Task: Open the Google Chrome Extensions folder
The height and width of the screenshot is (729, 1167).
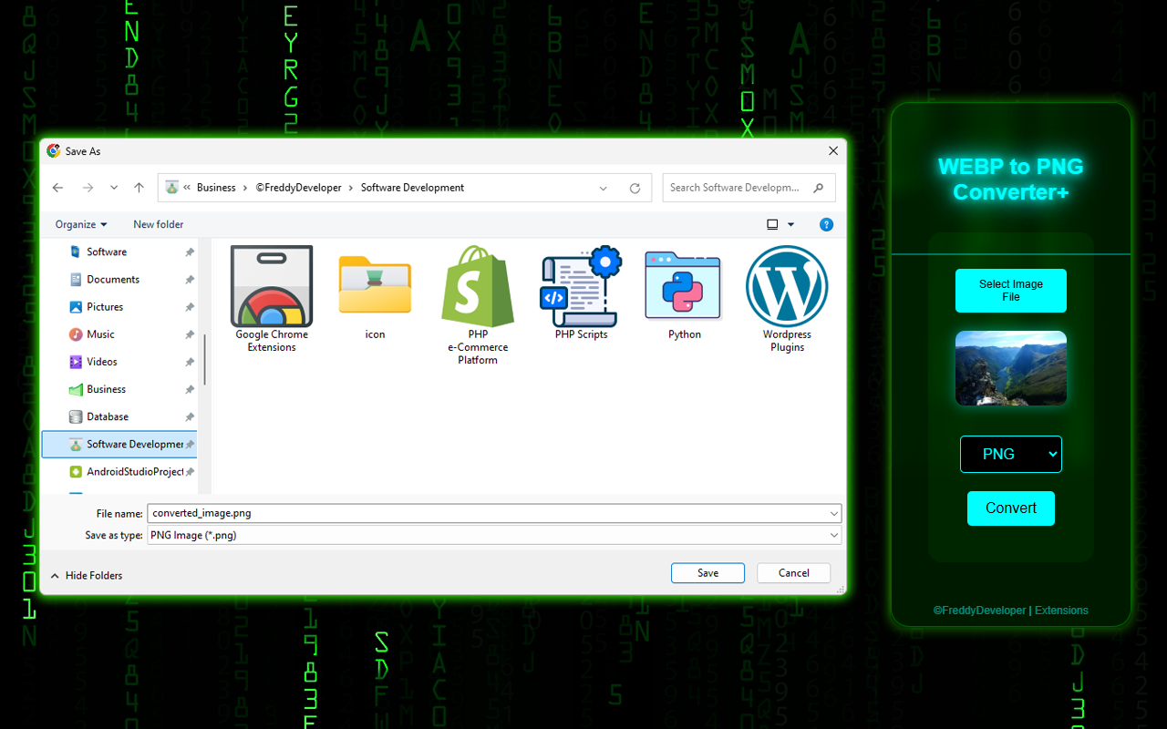Action: coord(272,298)
